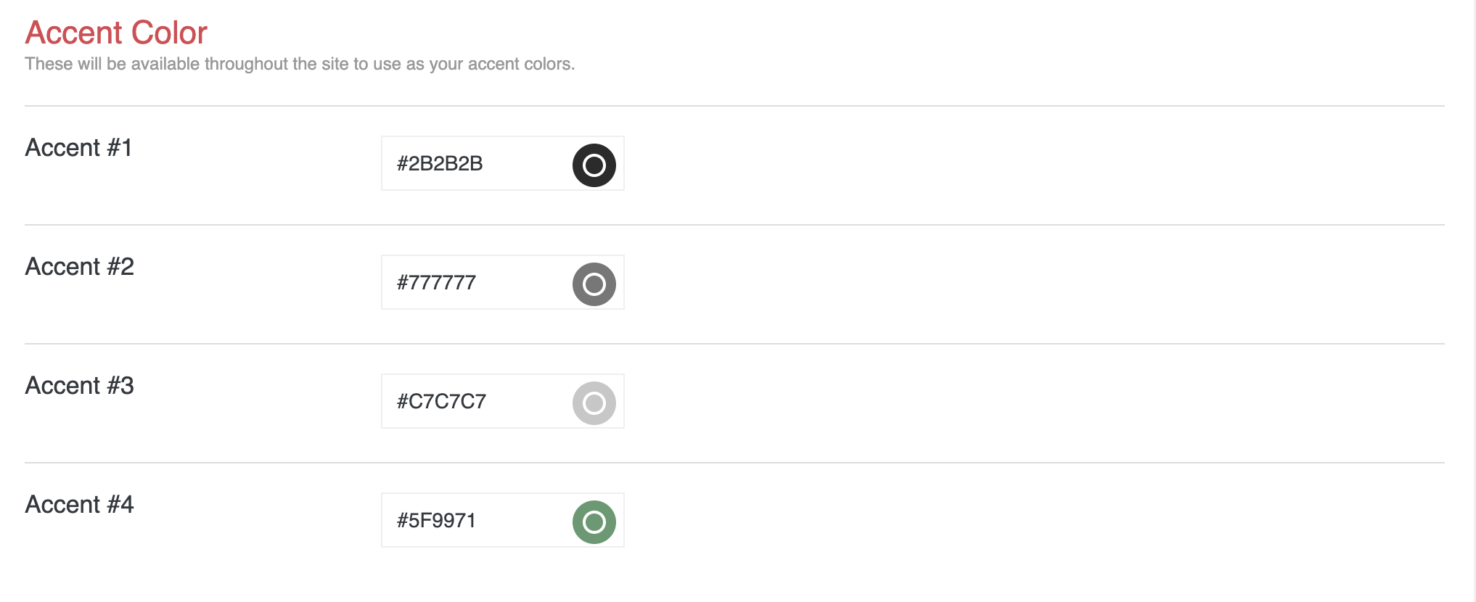Screen dimensions: 1476x602
Task: Click the #2B2B2B hex input field
Action: [472, 164]
